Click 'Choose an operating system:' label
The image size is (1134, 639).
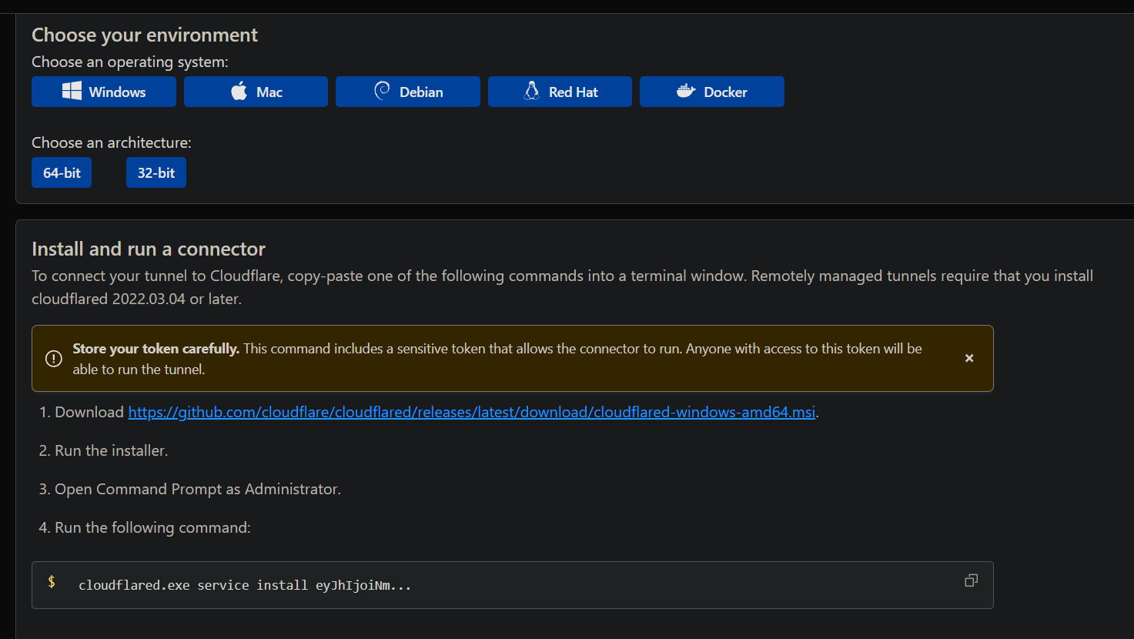click(130, 62)
